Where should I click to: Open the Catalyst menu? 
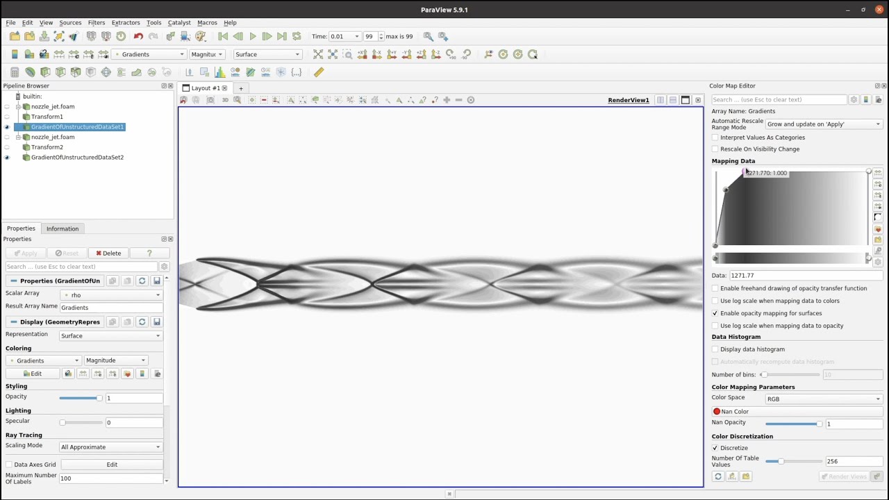coord(179,23)
